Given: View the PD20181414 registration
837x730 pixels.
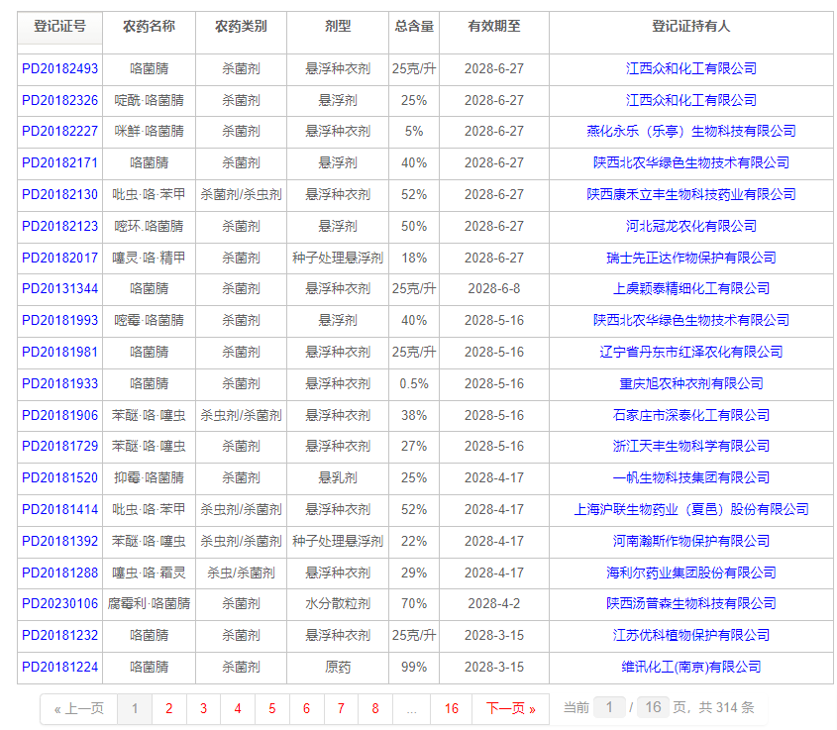Looking at the screenshot, I should [x=59, y=509].
